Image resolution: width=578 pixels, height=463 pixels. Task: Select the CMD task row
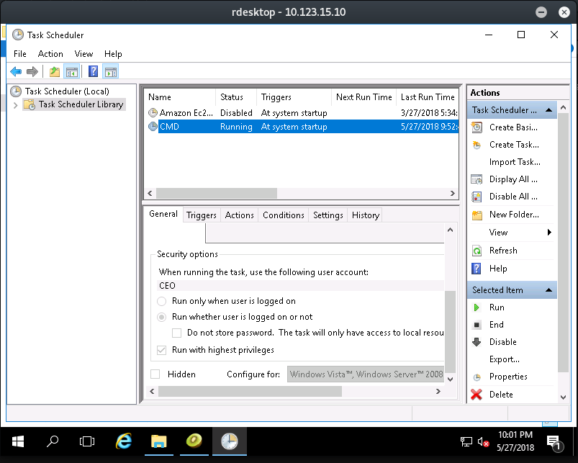coord(288,127)
